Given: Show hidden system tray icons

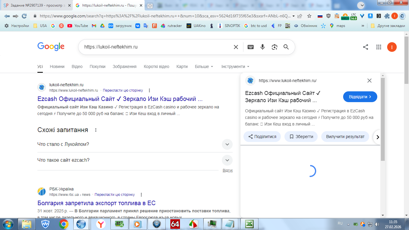Looking at the screenshot, I should pos(348,224).
